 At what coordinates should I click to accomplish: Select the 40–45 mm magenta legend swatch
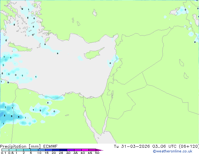tap(85, 150)
